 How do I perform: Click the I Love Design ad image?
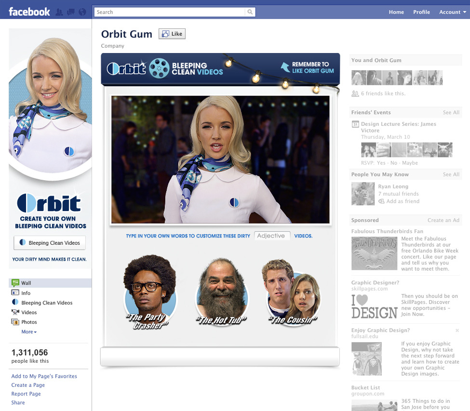pos(375,307)
